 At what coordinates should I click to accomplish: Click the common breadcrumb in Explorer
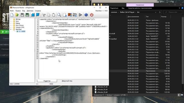(114, 12)
